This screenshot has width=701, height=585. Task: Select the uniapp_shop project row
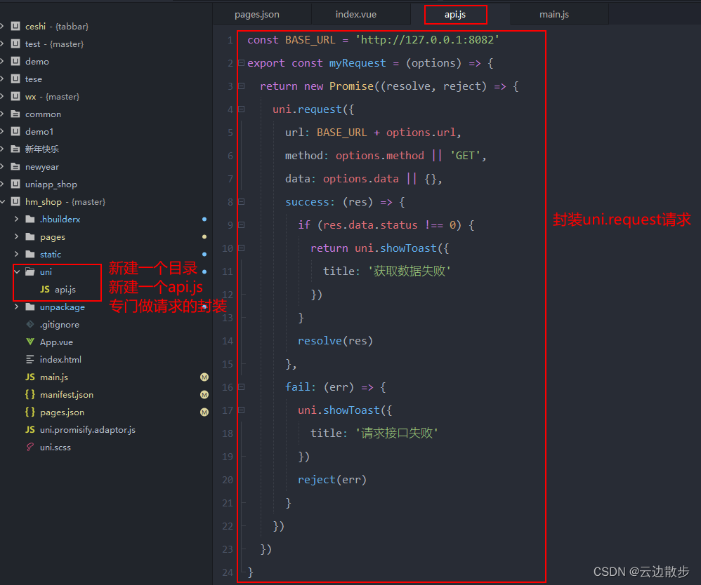pyautogui.click(x=106, y=184)
